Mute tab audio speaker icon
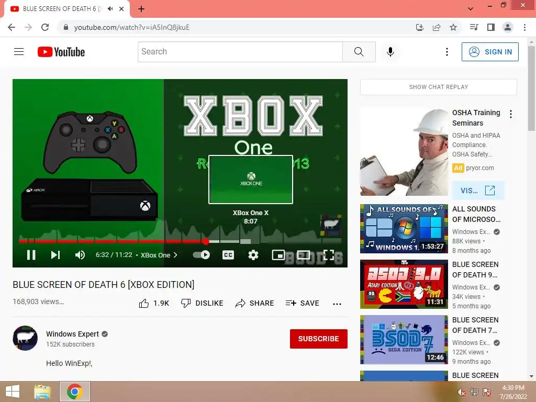The height and width of the screenshot is (402, 536). click(110, 9)
